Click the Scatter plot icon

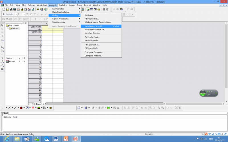[10, 108]
